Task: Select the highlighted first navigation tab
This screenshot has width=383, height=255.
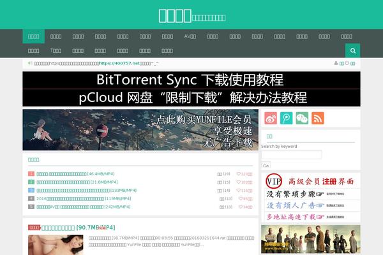Action: (33, 36)
